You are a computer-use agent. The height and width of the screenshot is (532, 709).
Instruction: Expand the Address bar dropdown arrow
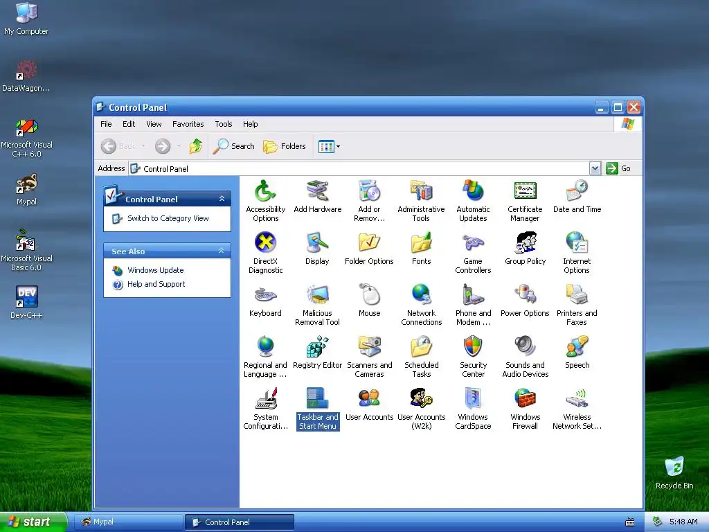click(x=595, y=168)
